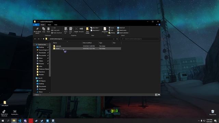Open the Open command dropdown

112,28
